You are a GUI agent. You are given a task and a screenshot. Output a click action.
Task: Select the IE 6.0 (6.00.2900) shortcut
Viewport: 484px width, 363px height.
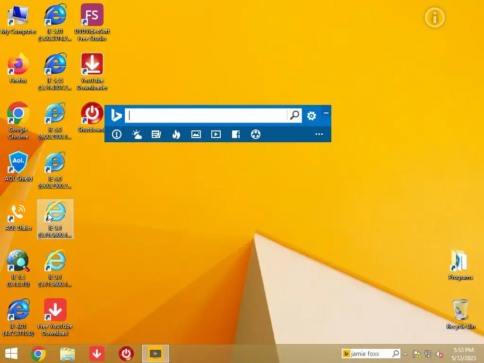click(x=55, y=170)
